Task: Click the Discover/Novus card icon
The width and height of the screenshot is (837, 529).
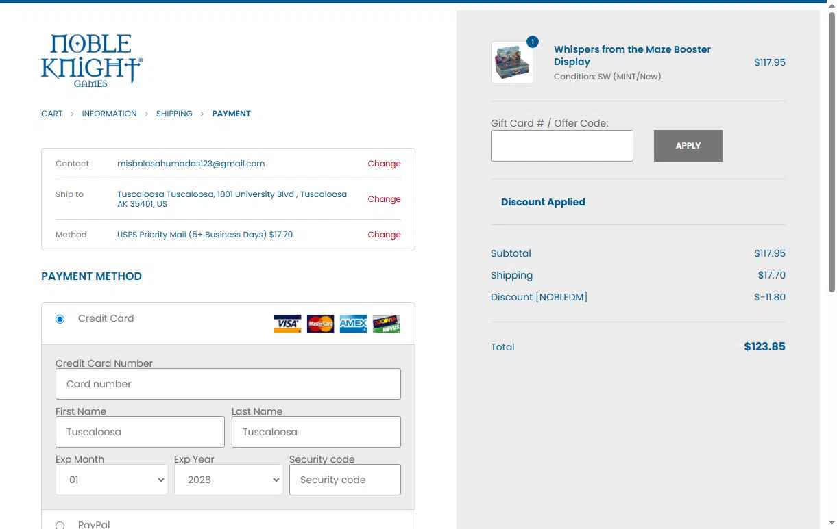Action: (386, 324)
